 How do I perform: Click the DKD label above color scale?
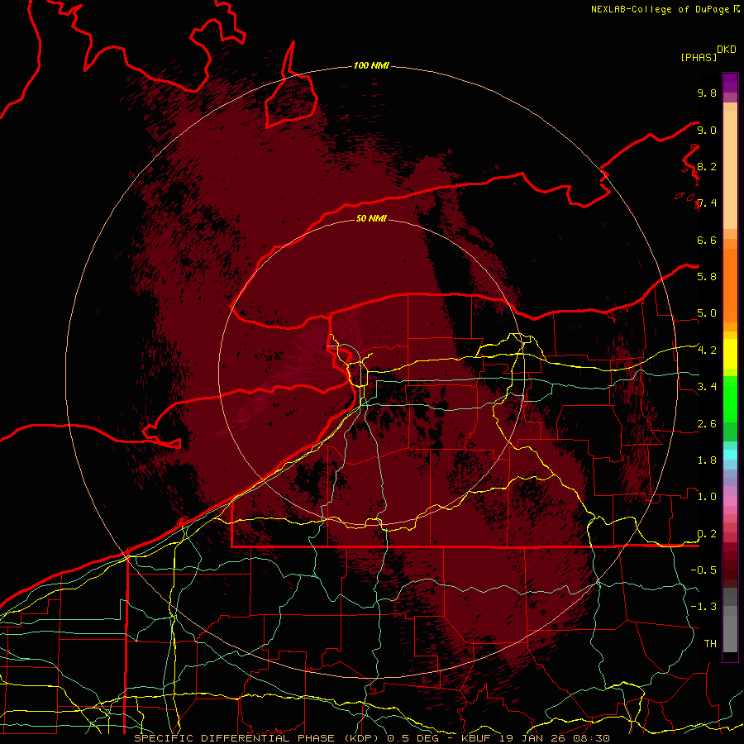pos(727,50)
